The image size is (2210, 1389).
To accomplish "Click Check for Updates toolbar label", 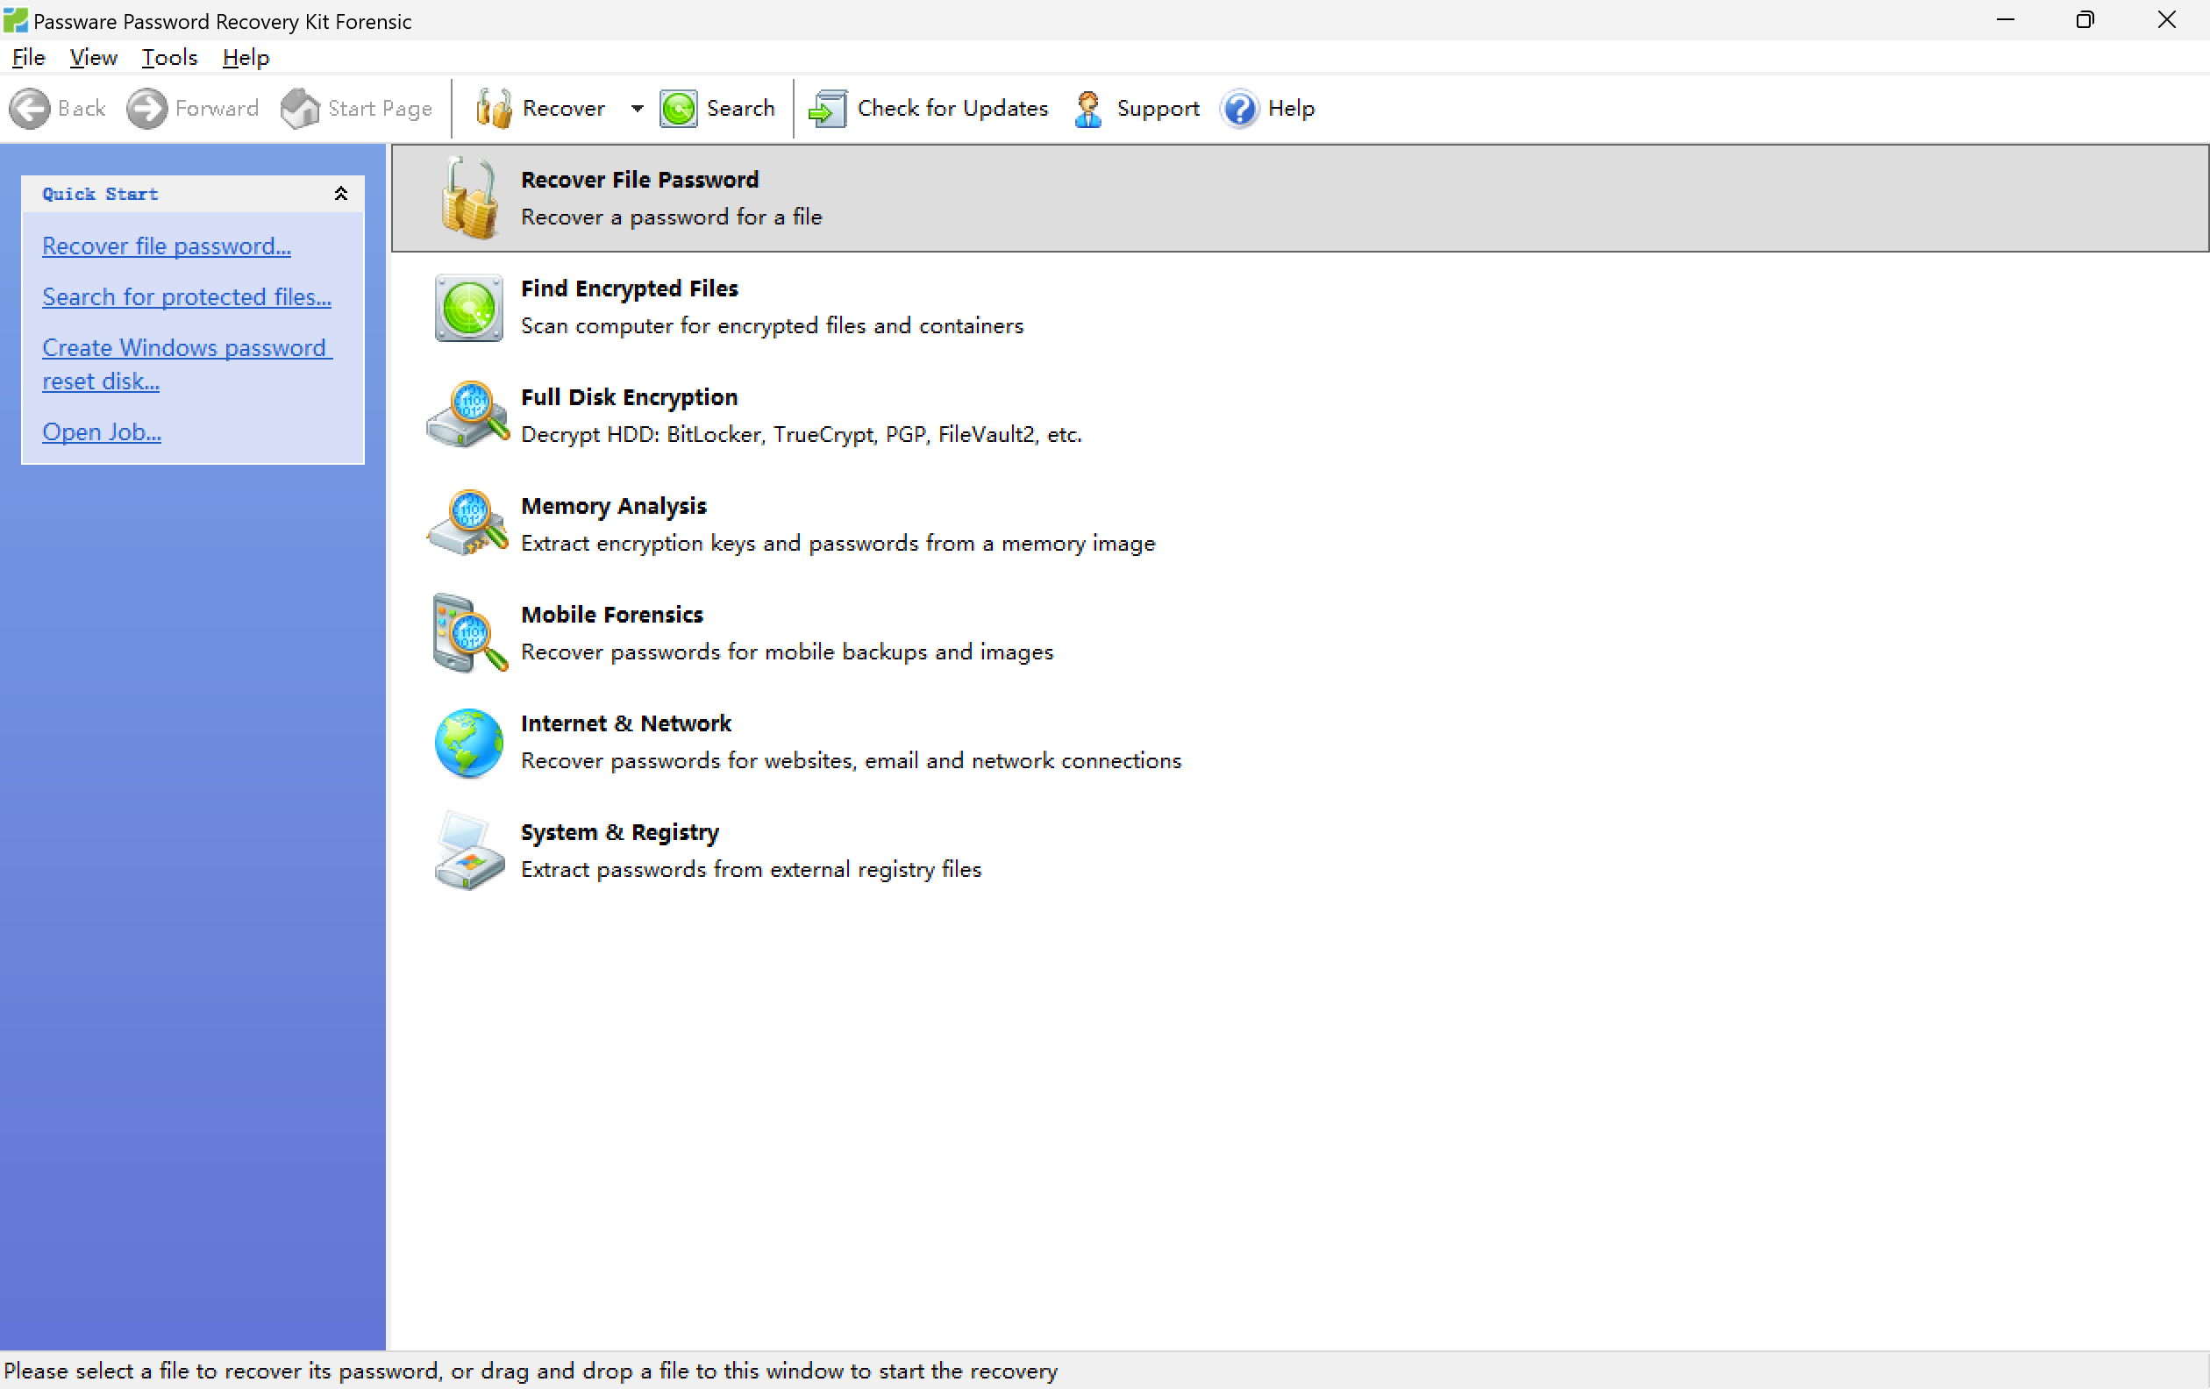I will [x=952, y=108].
